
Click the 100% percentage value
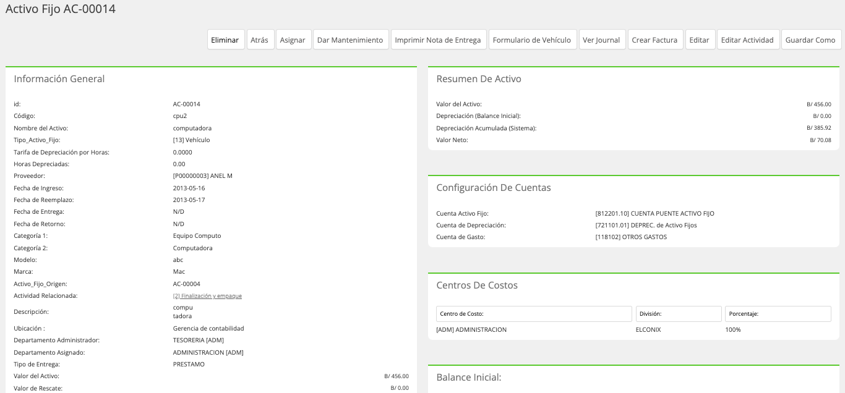click(x=733, y=329)
